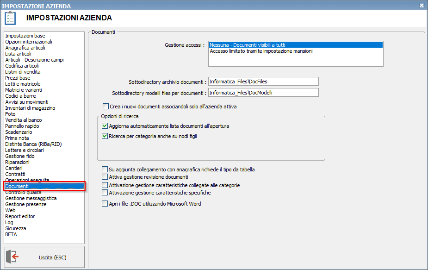Enable 'Attiva gestione revisione documenti'
This screenshot has width=428, height=270.
click(104, 177)
